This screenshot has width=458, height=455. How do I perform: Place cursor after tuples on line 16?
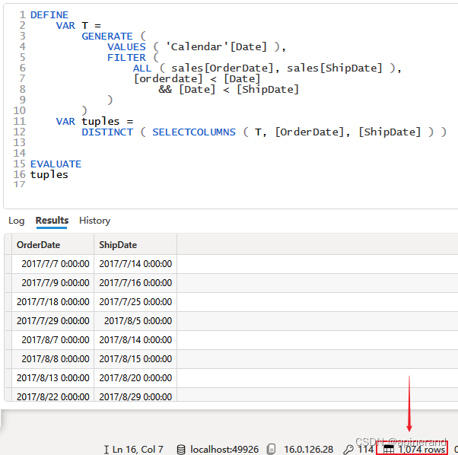point(68,175)
